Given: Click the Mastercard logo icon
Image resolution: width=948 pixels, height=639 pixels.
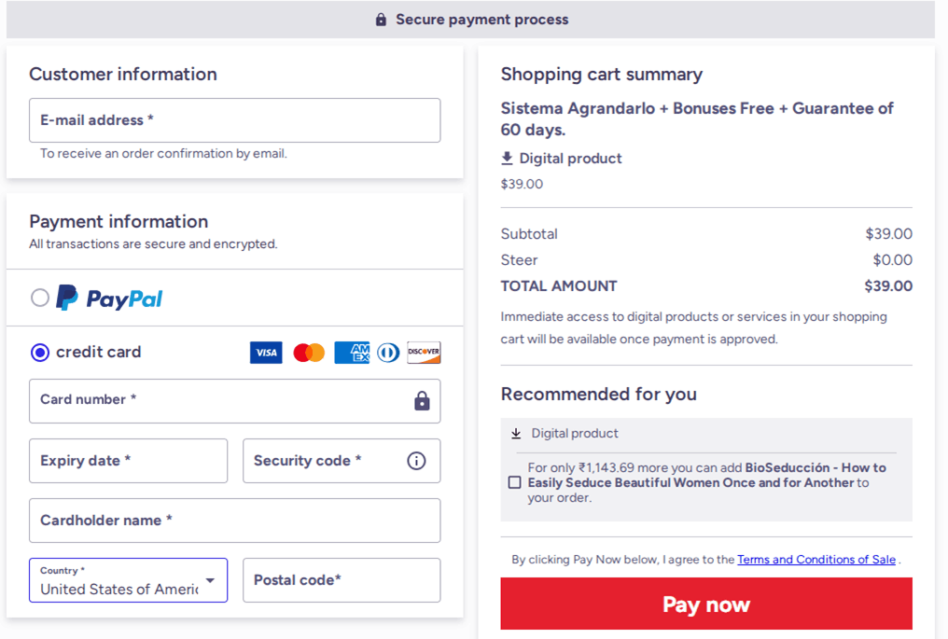Looking at the screenshot, I should pos(309,353).
